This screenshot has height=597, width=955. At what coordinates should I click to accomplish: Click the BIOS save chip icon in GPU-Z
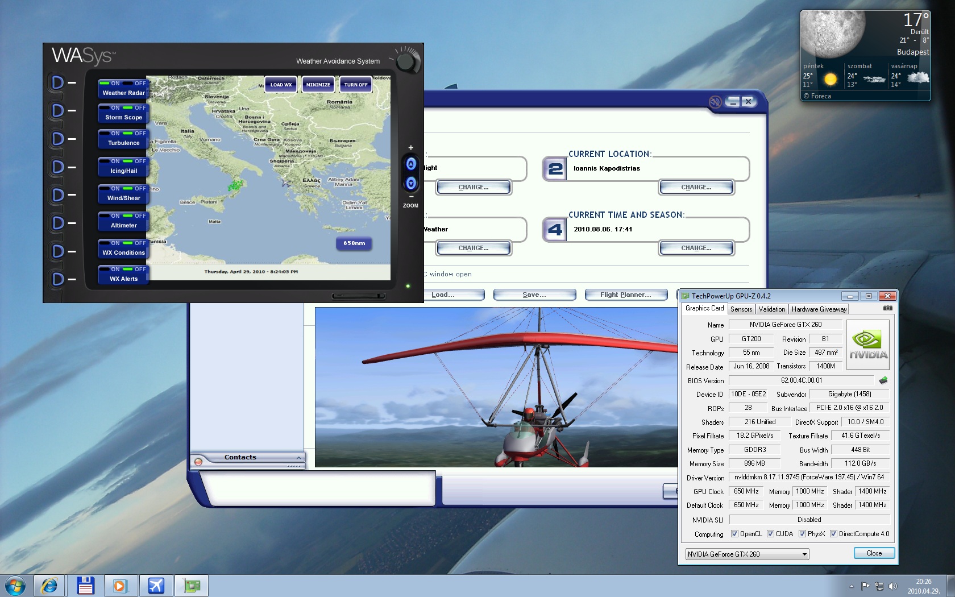pyautogui.click(x=883, y=380)
